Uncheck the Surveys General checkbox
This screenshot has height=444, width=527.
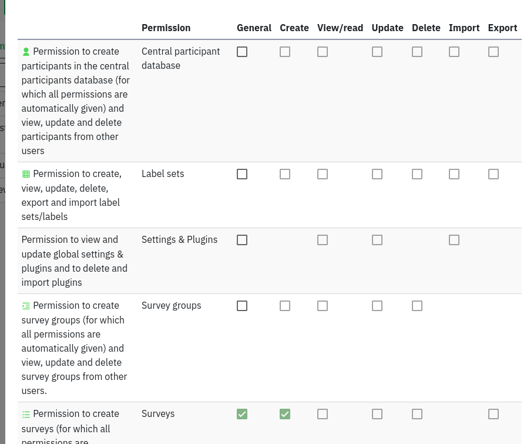point(242,414)
